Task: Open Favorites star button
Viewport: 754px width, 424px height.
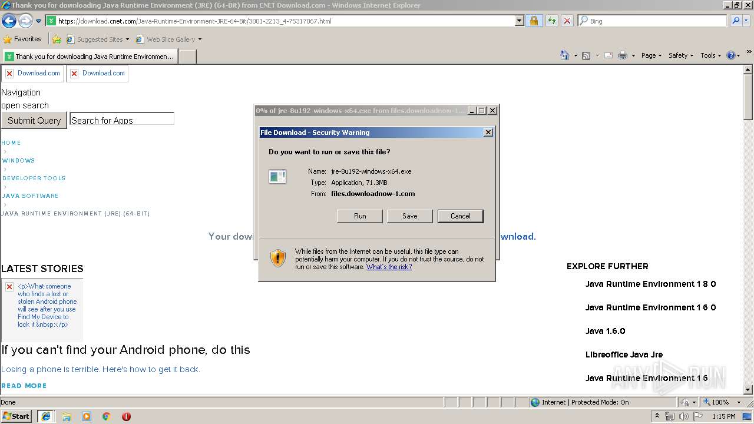Action: tap(22, 39)
